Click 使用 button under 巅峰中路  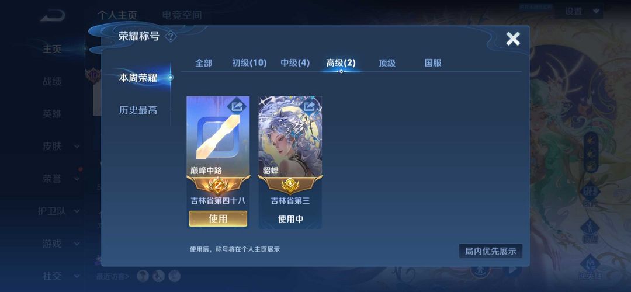click(x=218, y=219)
